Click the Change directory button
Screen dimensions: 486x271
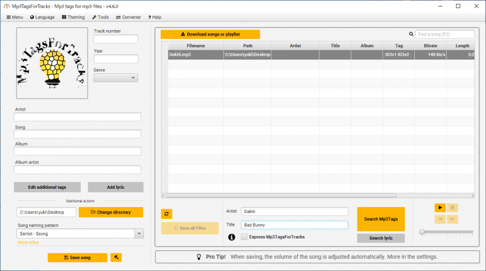pyautogui.click(x=111, y=212)
